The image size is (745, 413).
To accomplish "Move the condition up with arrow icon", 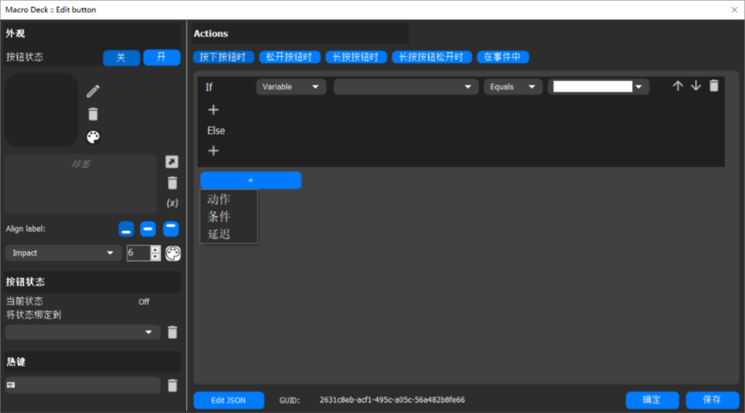I will (x=677, y=86).
